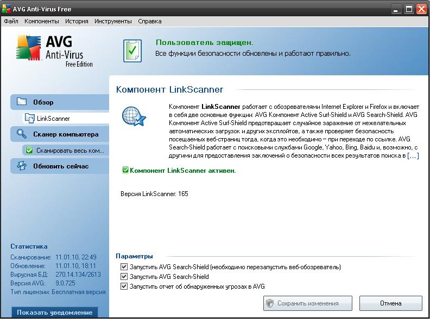Image resolution: width=430 pixels, height=319 pixels.
Task: Click Компонент LinkScanner heading
Action: click(x=169, y=89)
